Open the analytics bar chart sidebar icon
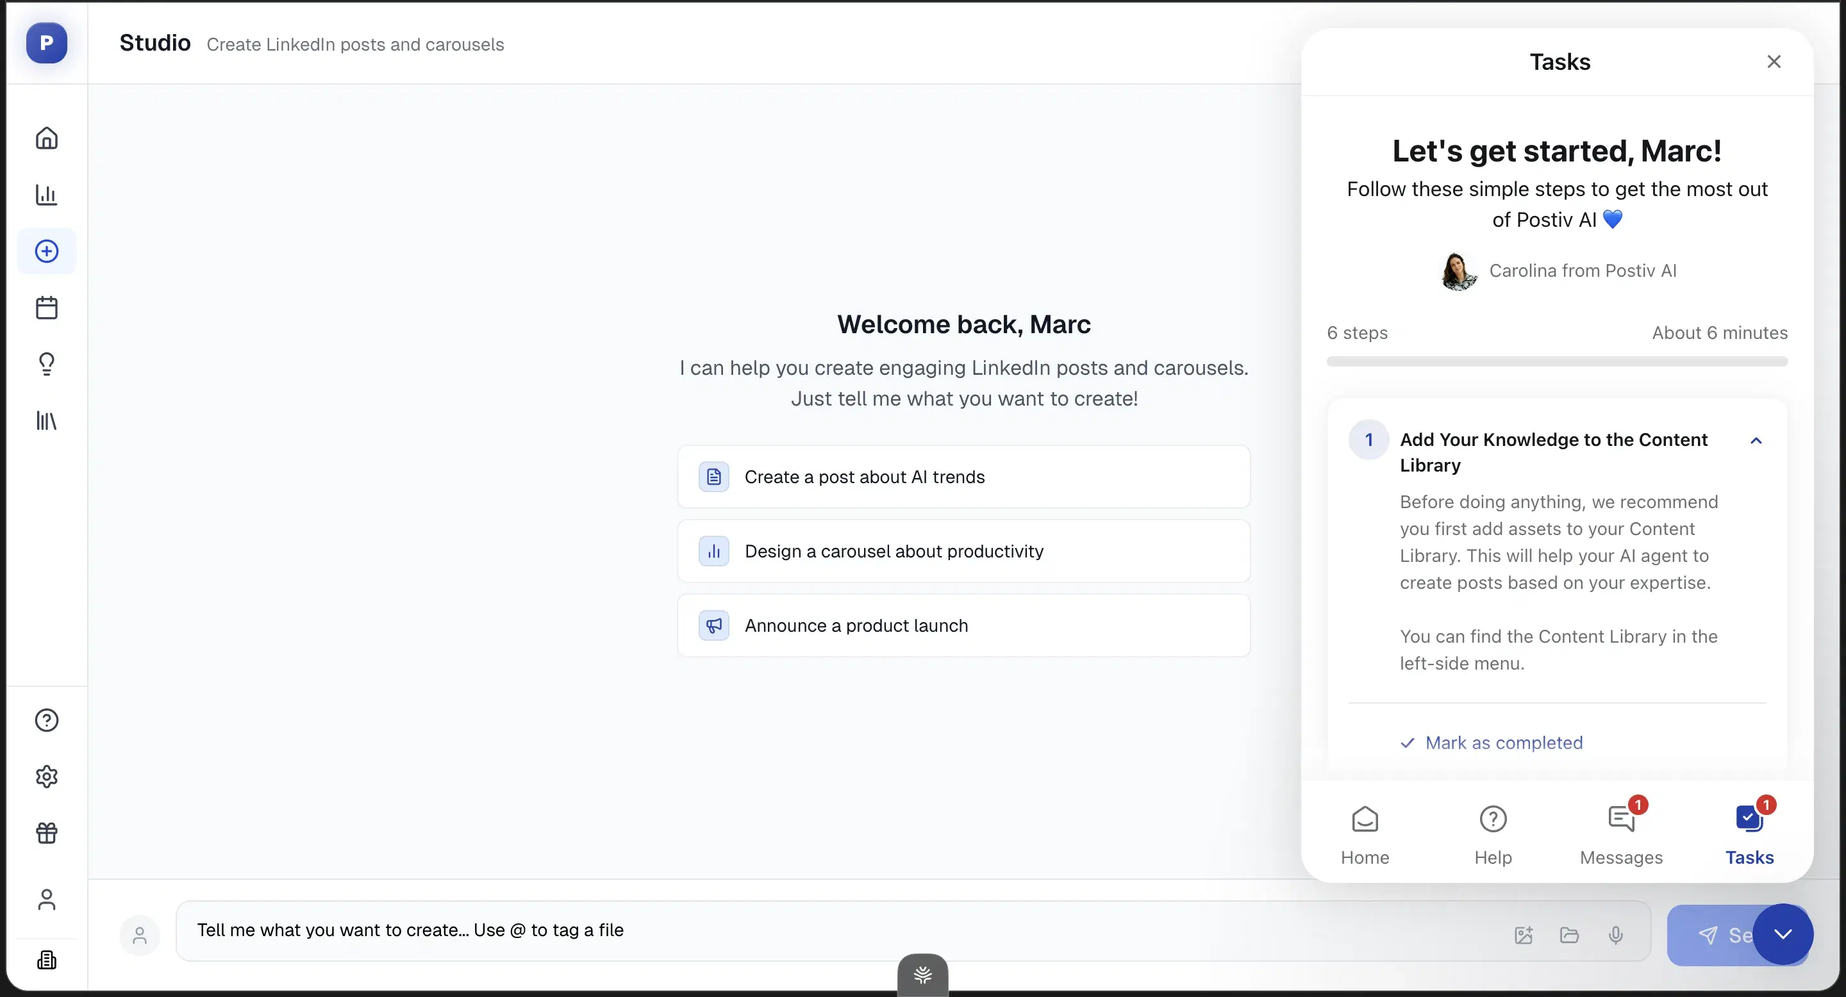The height and width of the screenshot is (997, 1846). [x=47, y=194]
